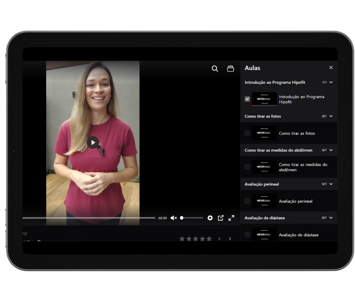Select the Avaliação de diástase lesson thumbnail
The height and width of the screenshot is (298, 355).
(x=264, y=234)
